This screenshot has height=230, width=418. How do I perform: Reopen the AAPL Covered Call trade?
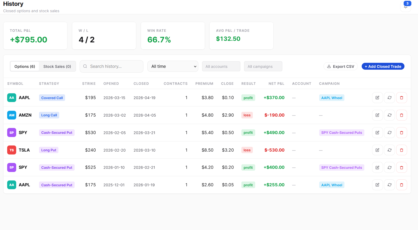[390, 98]
